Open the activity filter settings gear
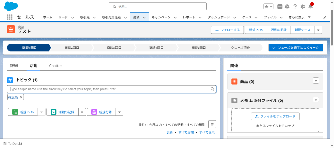Screen dimensions: 334x148 [212, 124]
